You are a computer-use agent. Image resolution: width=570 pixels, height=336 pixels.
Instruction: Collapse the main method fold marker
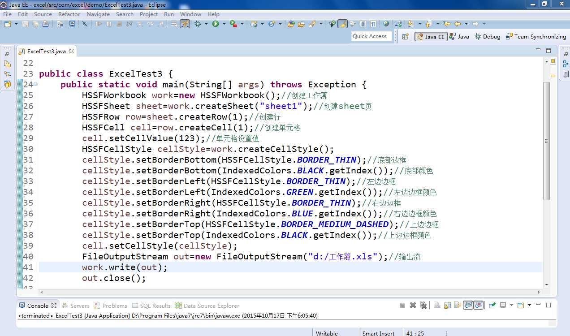point(36,84)
